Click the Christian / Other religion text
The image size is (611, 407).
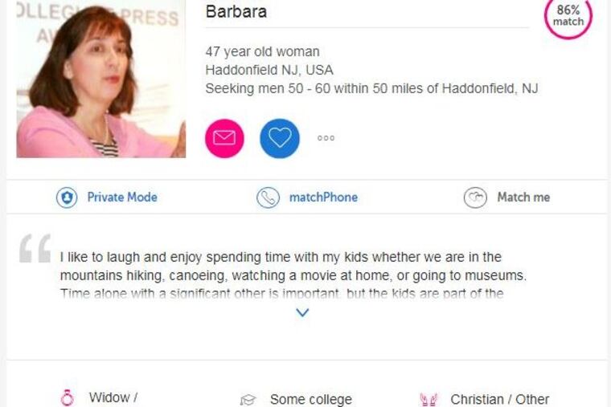click(499, 399)
